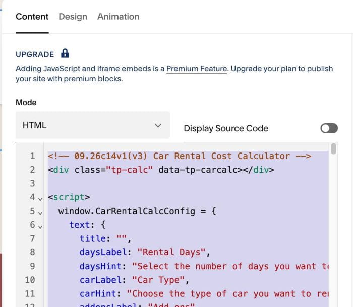Click the carLabel "Car Type" line
Image resolution: width=353 pixels, height=307 pixels.
point(135,280)
